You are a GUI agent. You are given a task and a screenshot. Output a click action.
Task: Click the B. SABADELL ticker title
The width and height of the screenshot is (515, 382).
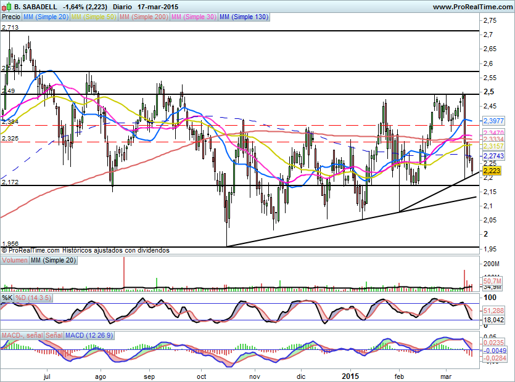(36, 7)
